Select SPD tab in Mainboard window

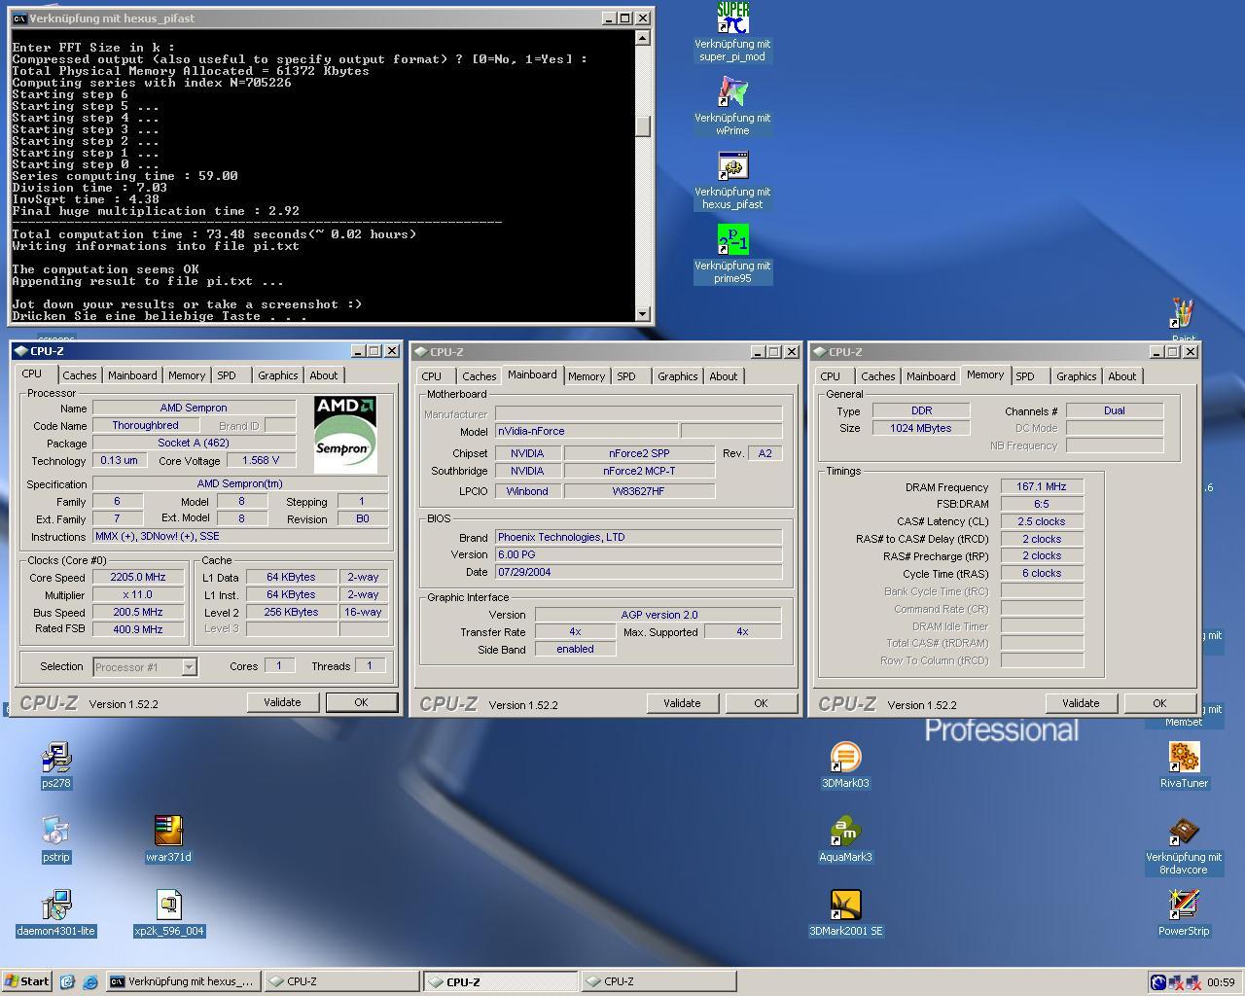626,376
